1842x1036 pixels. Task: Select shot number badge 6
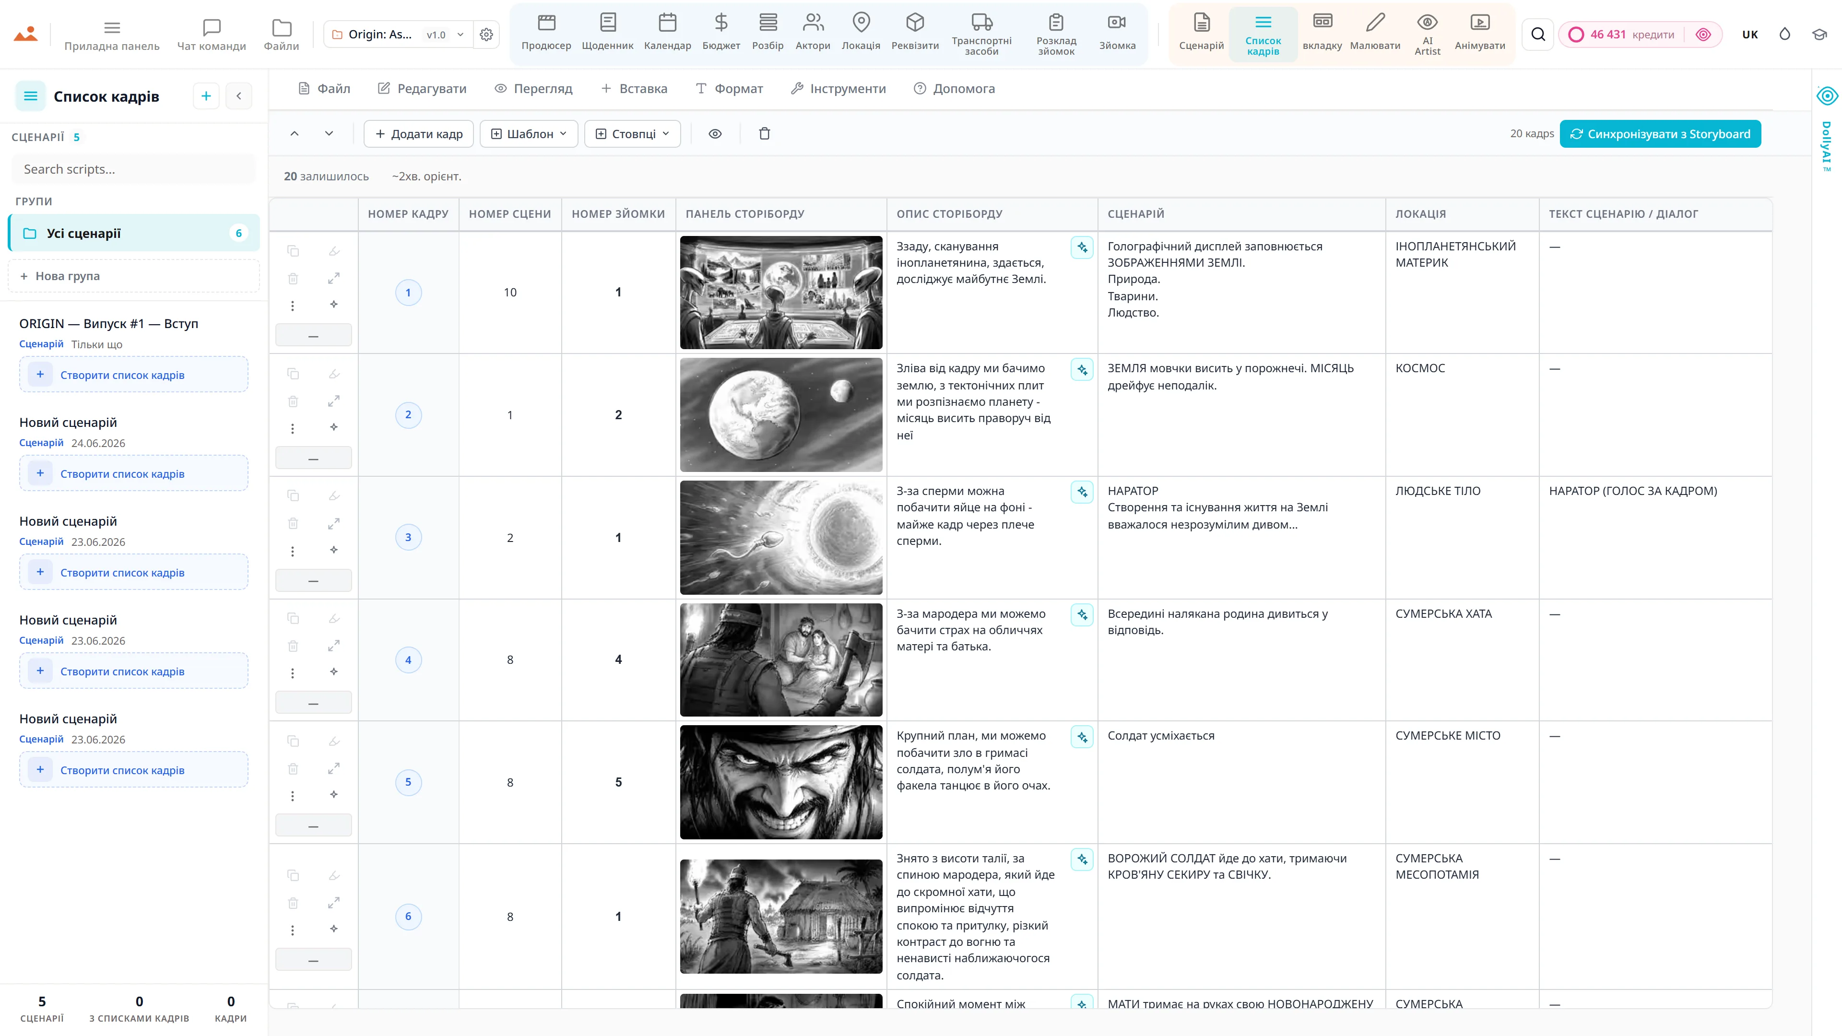[408, 917]
